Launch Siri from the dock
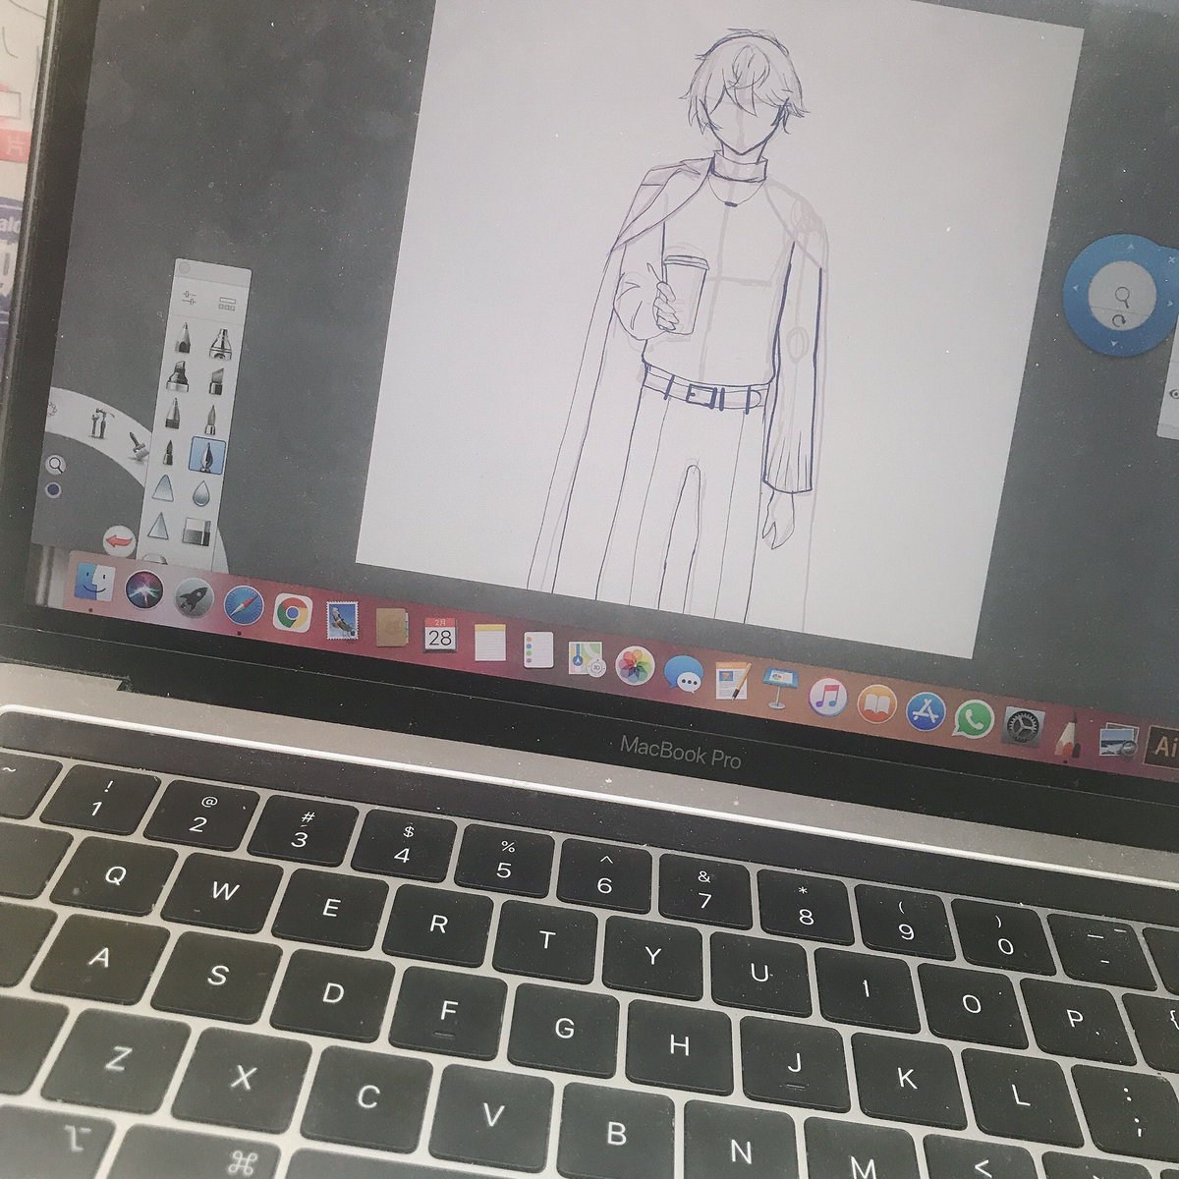Screen dimensions: 1179x1179 pyautogui.click(x=145, y=589)
